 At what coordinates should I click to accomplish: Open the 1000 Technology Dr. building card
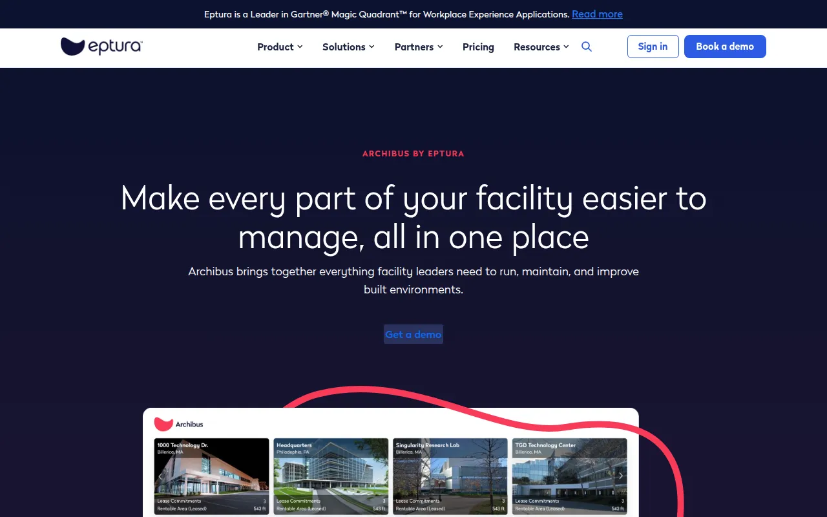(x=212, y=476)
